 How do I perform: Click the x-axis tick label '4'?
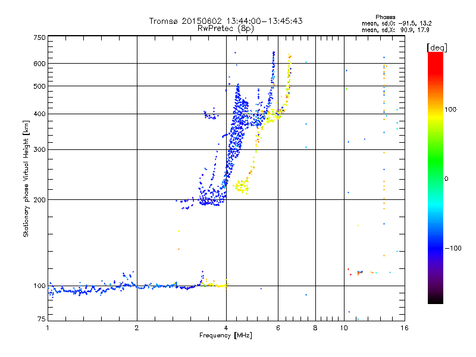[226, 328]
